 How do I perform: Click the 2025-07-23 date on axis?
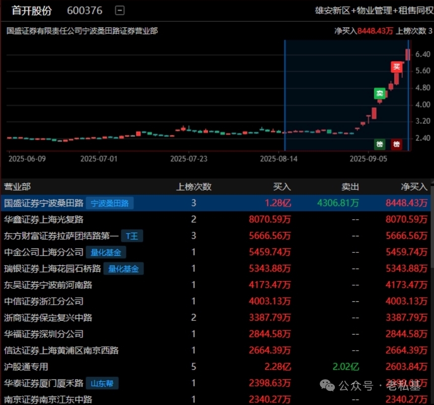pyautogui.click(x=189, y=159)
